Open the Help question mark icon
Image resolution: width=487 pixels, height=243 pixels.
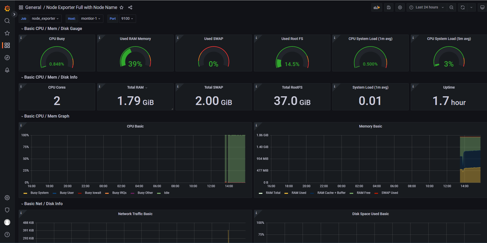click(x=7, y=235)
